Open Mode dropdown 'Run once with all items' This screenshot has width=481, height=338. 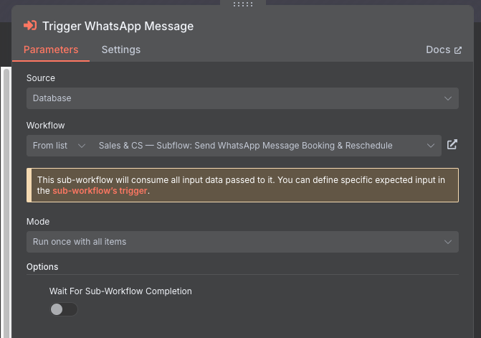(x=242, y=242)
